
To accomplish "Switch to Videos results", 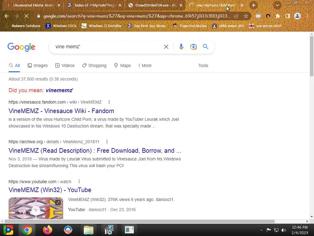I will tap(65, 65).
